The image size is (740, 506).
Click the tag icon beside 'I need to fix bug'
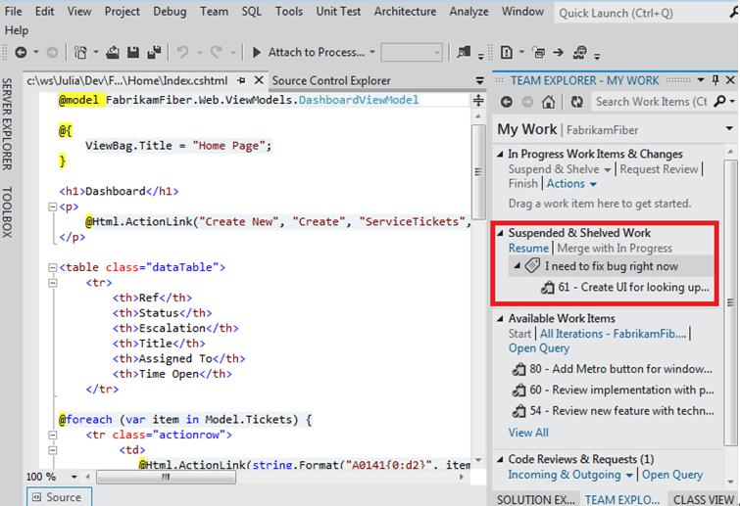pos(532,265)
